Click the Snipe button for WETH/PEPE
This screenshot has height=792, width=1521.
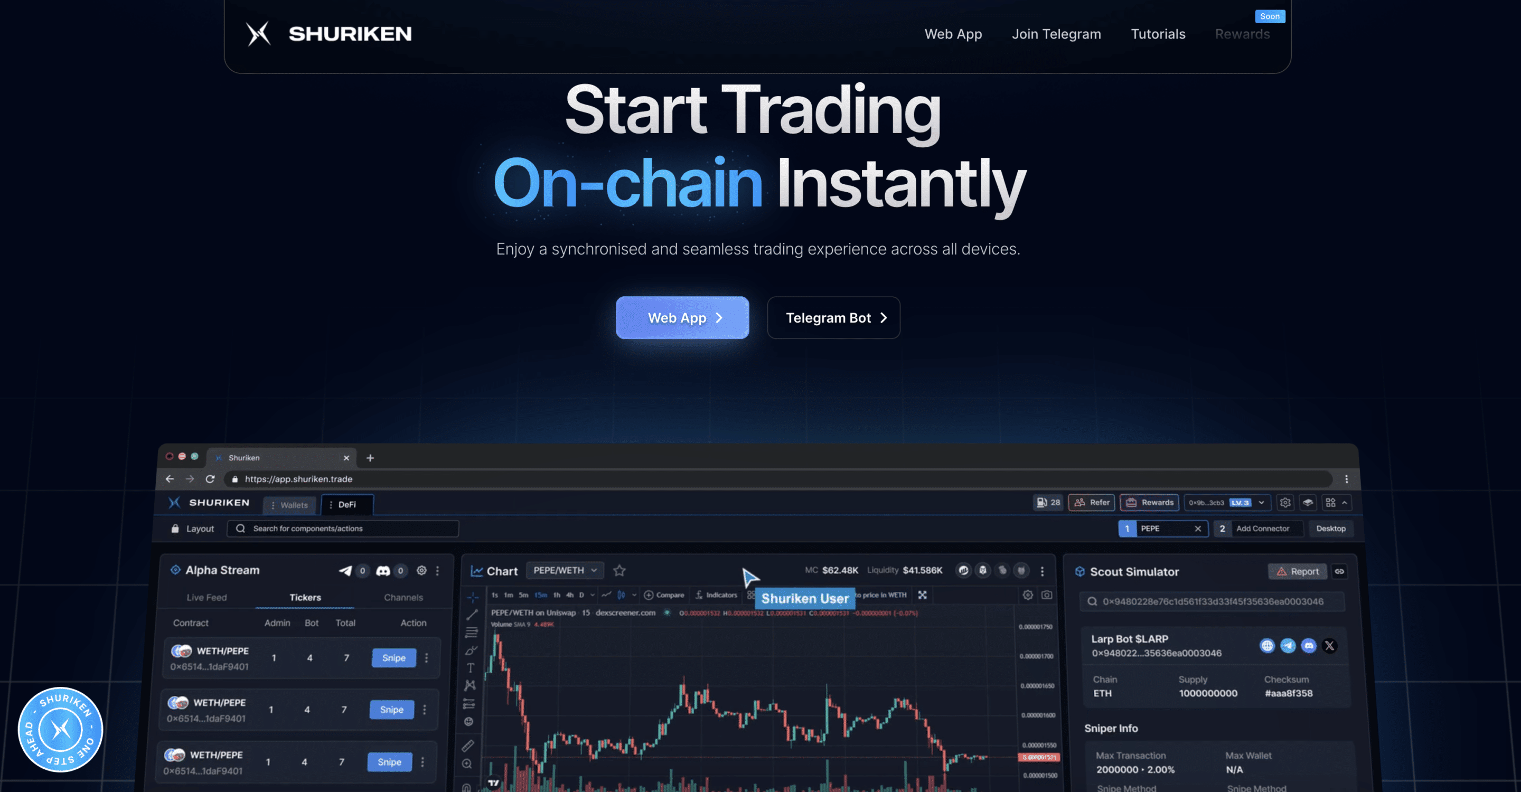[392, 657]
